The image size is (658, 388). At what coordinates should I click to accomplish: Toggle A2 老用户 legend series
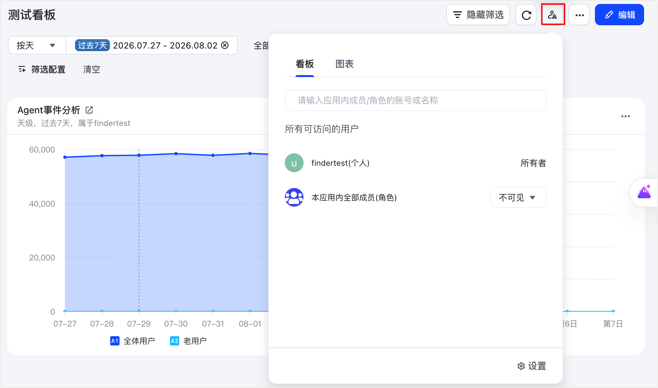188,341
